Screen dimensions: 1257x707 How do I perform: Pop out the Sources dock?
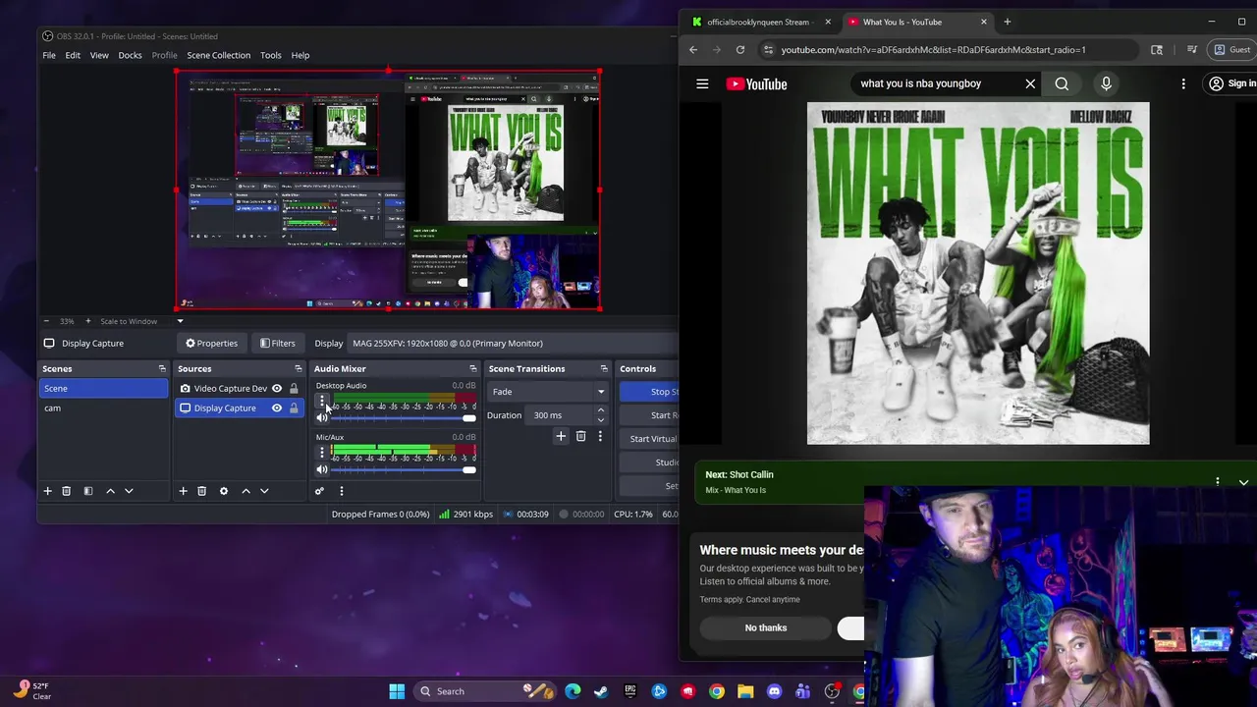click(299, 369)
